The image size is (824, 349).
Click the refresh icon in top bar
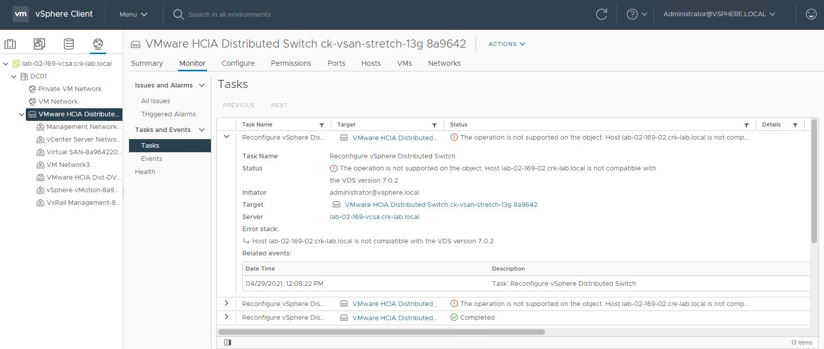(601, 14)
